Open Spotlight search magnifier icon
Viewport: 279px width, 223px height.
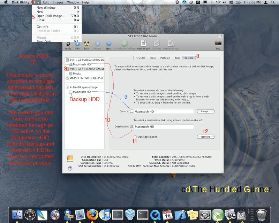[x=273, y=2]
